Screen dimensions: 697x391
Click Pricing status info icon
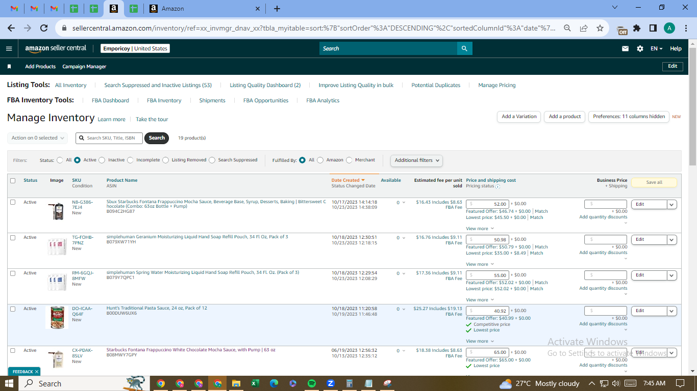[497, 186]
